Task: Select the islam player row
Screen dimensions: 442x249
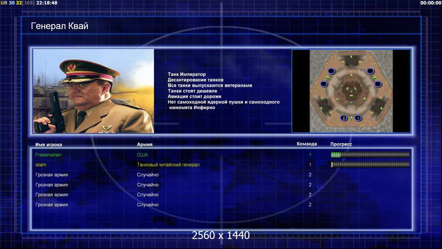Action: (x=222, y=165)
